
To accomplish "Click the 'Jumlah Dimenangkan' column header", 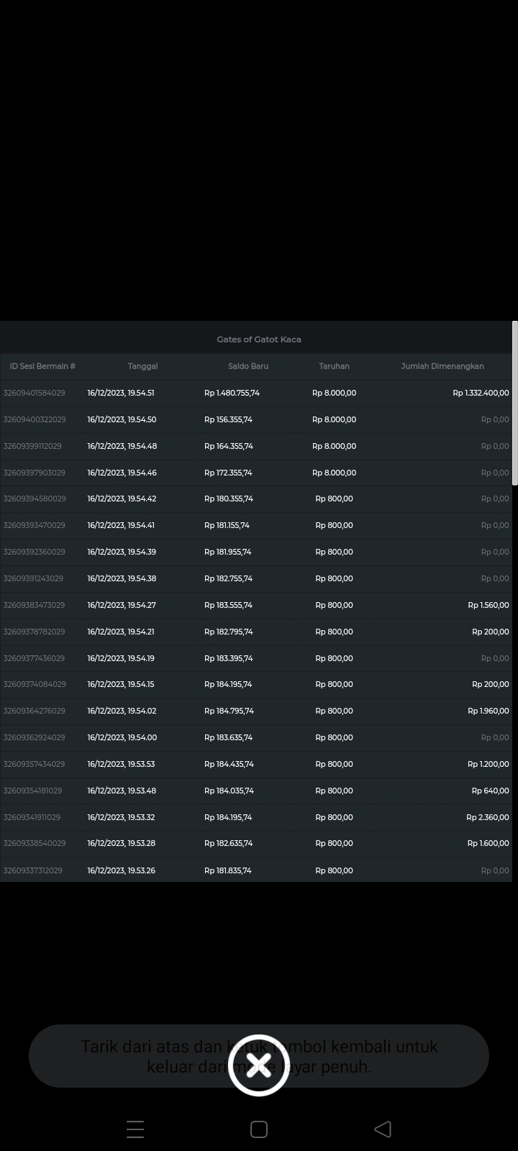I will (442, 366).
